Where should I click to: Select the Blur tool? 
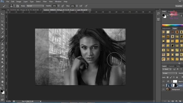tap(2, 59)
